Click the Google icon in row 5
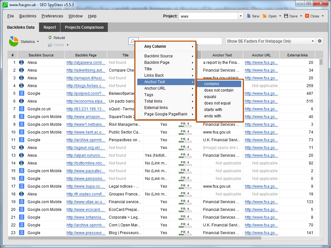 [x=22, y=93]
